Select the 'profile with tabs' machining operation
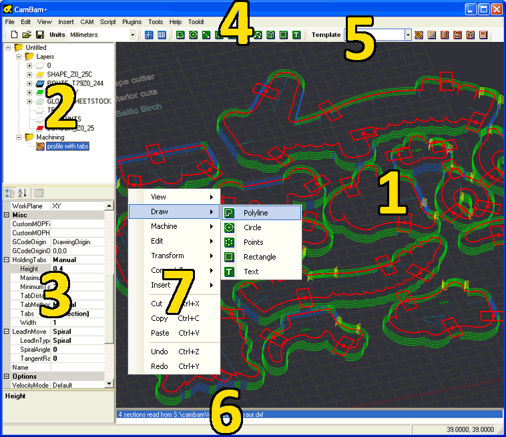 point(68,146)
